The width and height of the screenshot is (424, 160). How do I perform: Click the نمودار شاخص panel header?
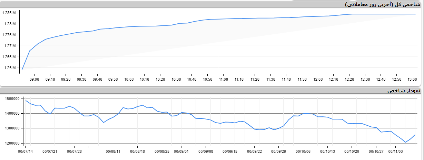pyautogui.click(x=404, y=91)
